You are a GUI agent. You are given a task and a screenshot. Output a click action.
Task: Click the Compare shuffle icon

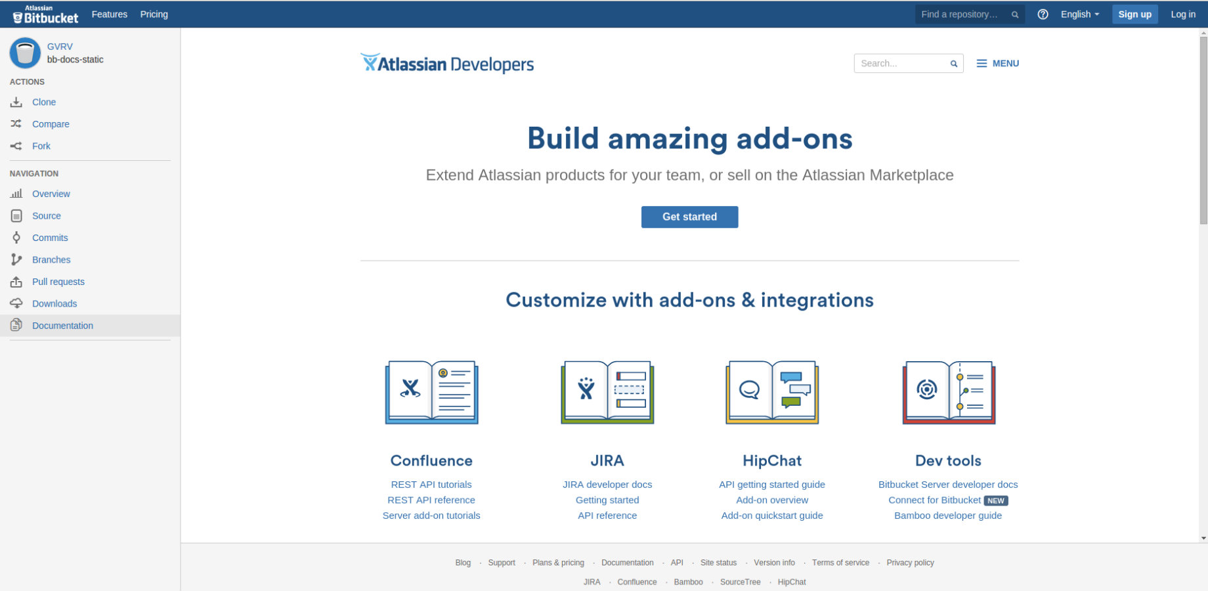click(16, 123)
